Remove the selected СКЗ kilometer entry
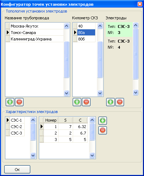This screenshot has height=176, width=144. pyautogui.click(x=86, y=102)
